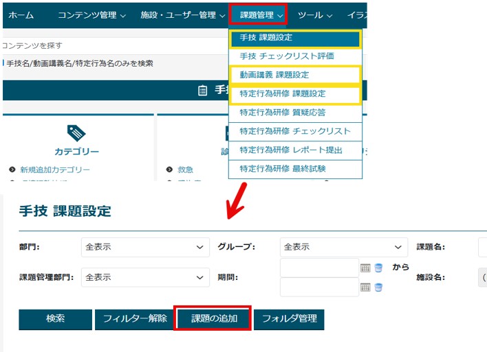Click the clipboard icon in the dark header bar
Screen dimensions: 487x352
(x=202, y=90)
